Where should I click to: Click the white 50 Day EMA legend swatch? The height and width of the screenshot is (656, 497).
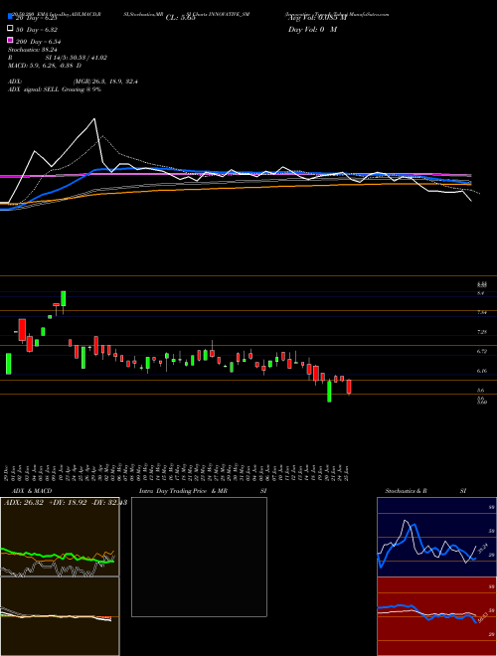tap(11, 29)
